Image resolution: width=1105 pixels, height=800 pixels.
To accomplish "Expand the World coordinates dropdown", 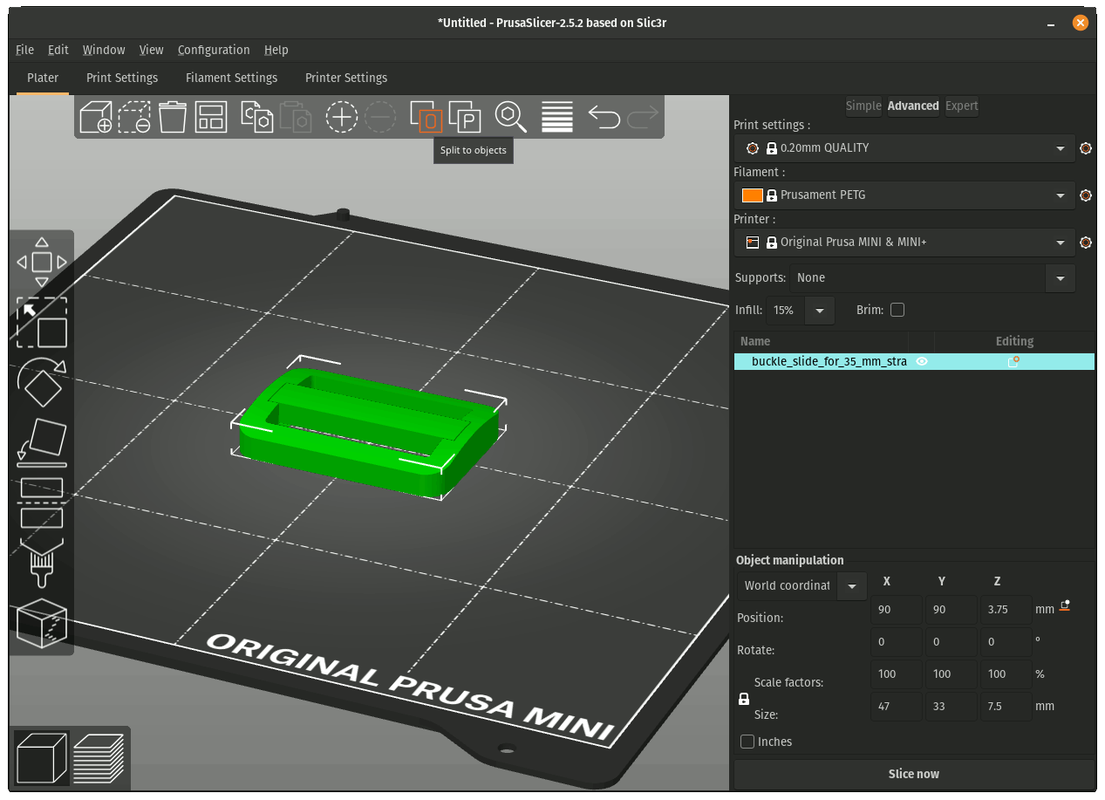I will [x=851, y=586].
